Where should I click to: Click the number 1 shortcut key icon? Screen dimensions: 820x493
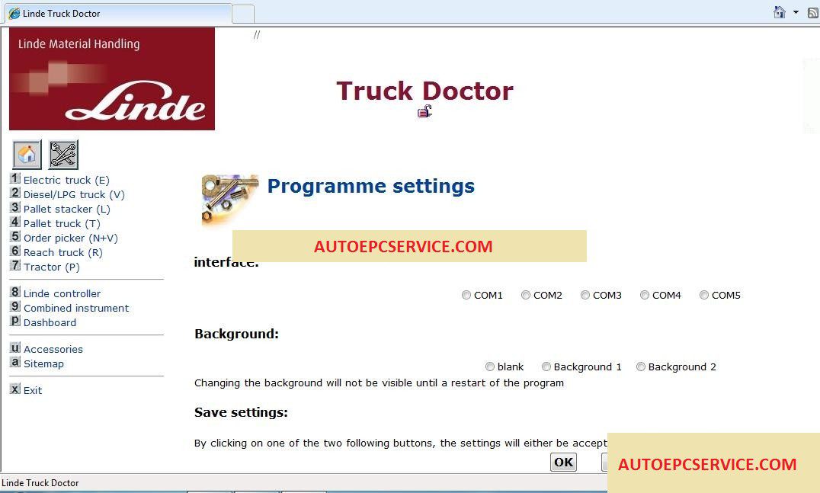click(15, 178)
